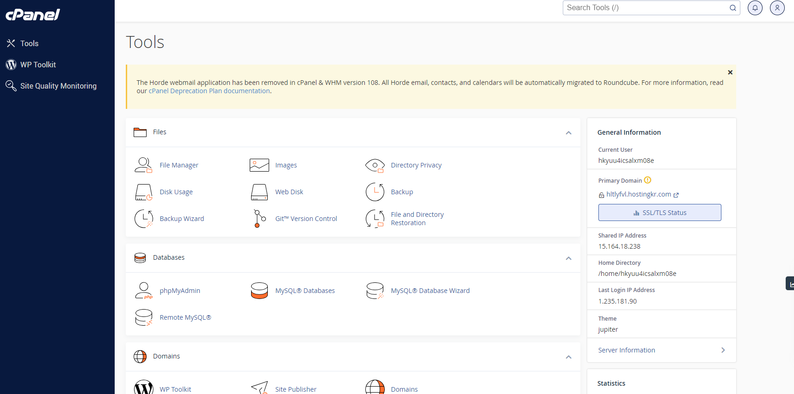The width and height of the screenshot is (794, 394).
Task: Click the Primary Domain warning icon
Action: (x=647, y=180)
